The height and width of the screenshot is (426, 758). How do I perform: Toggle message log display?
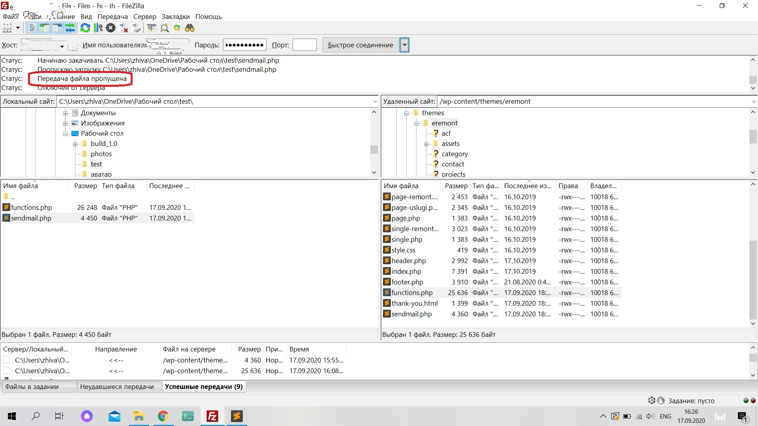pyautogui.click(x=32, y=28)
